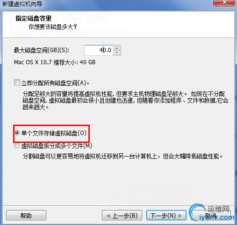
Task: Decrease disk size with down spinner arrow
Action: tap(117, 52)
